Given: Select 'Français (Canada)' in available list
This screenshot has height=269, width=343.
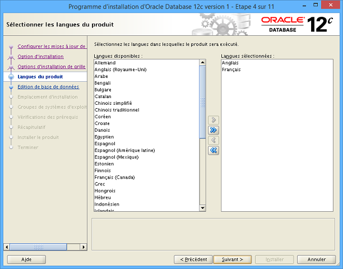Looking at the screenshot, I should click(x=147, y=177).
